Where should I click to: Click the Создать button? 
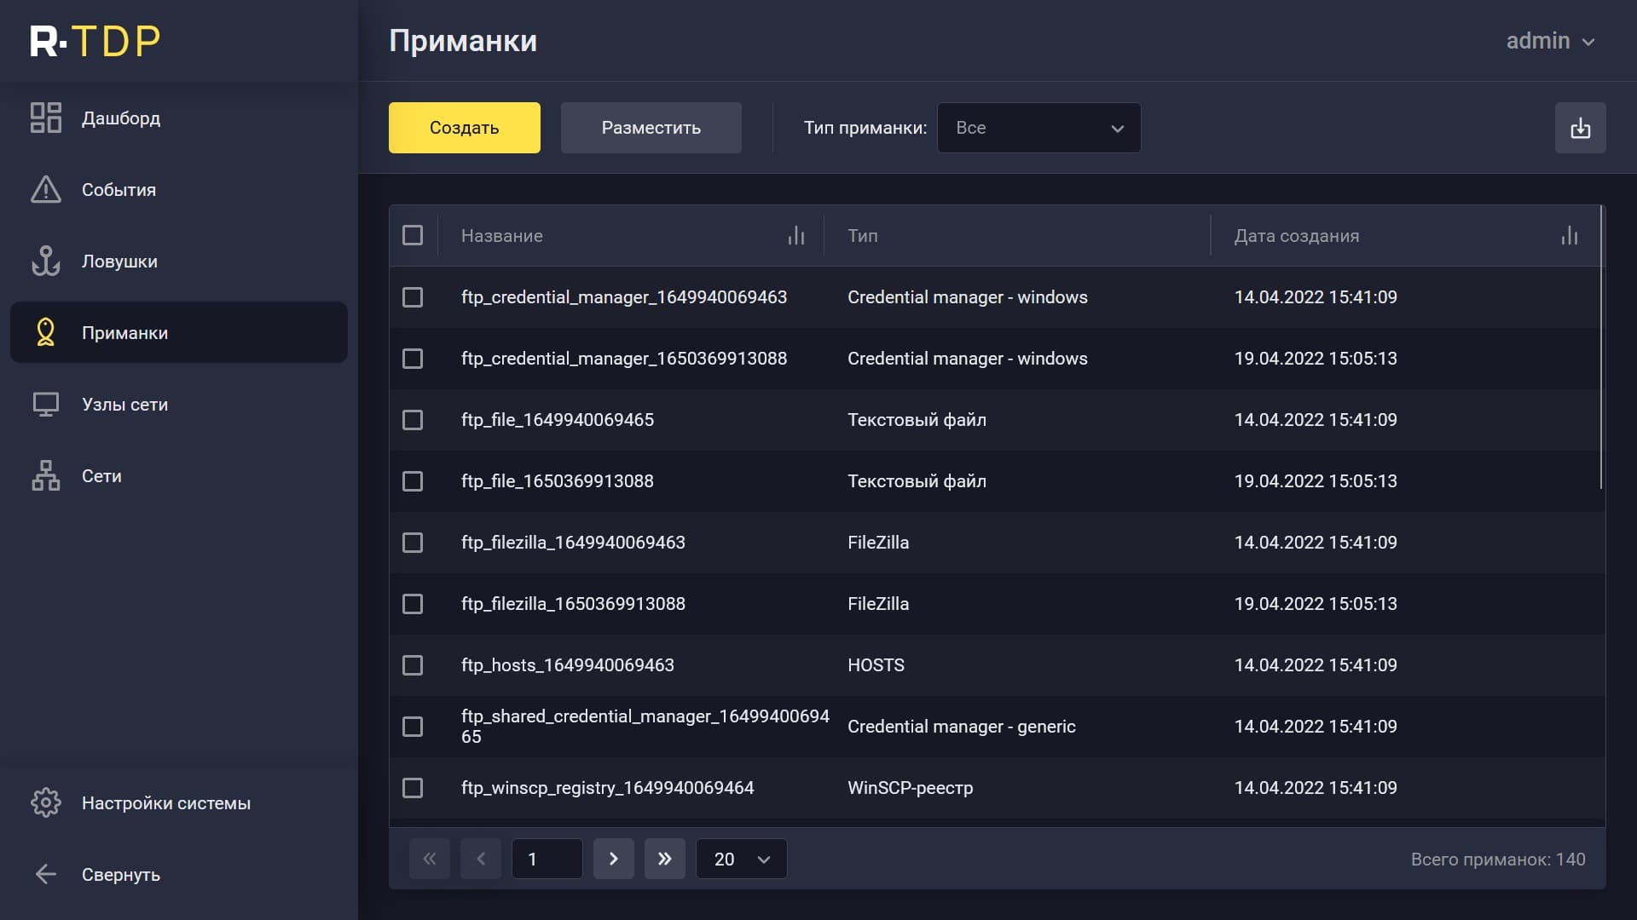point(465,128)
